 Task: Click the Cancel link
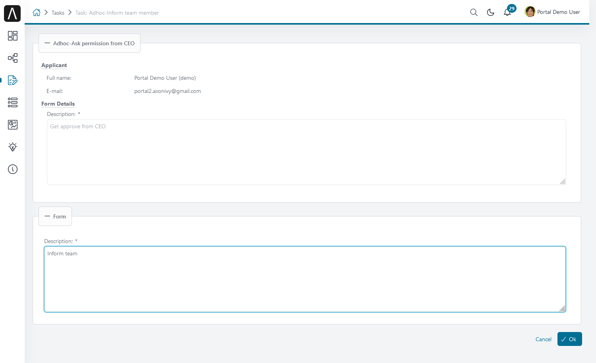pyautogui.click(x=543, y=339)
